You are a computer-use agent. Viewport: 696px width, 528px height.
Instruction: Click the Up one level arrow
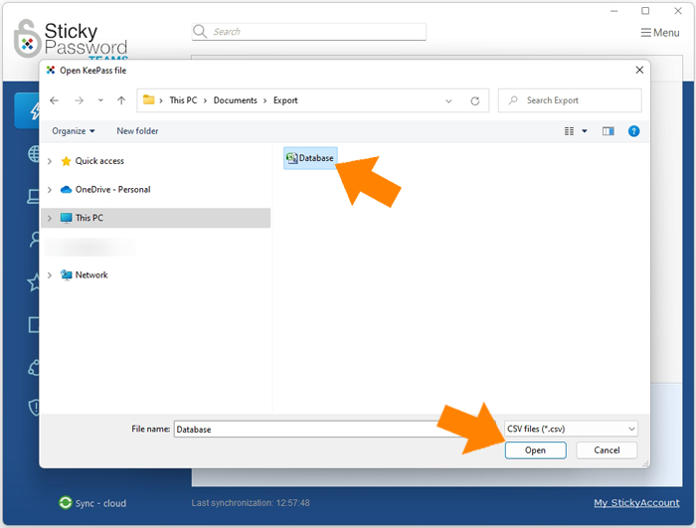[121, 100]
